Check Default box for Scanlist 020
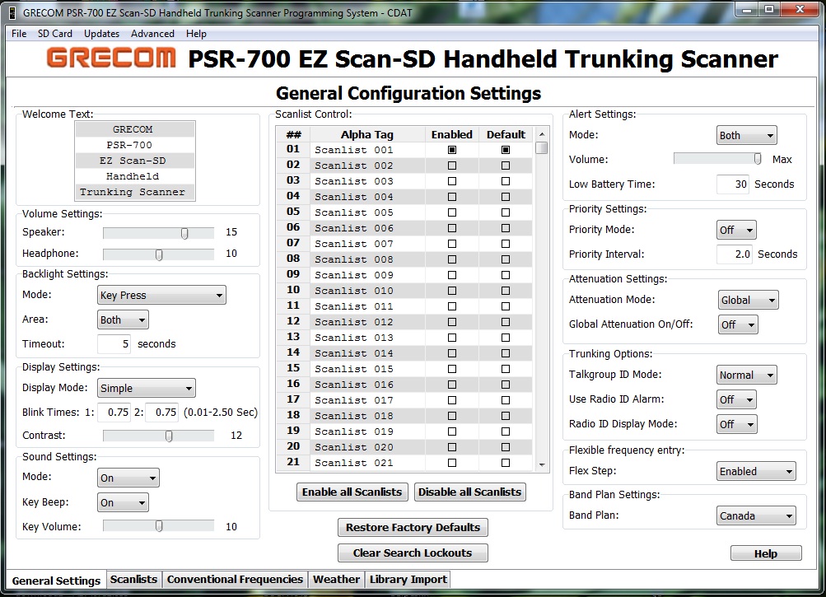This screenshot has width=826, height=597. click(x=506, y=447)
